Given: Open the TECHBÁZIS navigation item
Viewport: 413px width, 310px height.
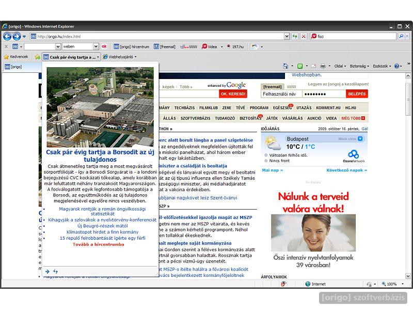Looking at the screenshot, I should [184, 108].
